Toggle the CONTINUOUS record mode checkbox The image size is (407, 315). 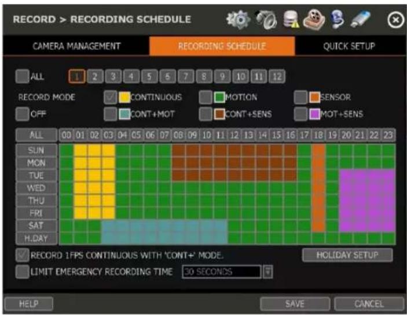[111, 98]
